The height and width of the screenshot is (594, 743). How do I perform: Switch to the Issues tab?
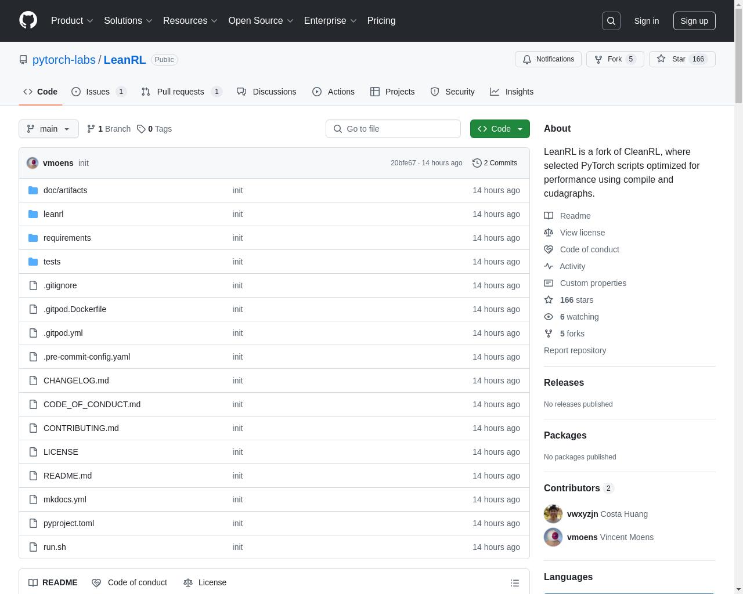pyautogui.click(x=99, y=92)
